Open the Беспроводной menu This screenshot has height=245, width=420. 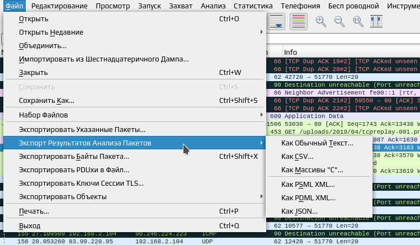[353, 6]
